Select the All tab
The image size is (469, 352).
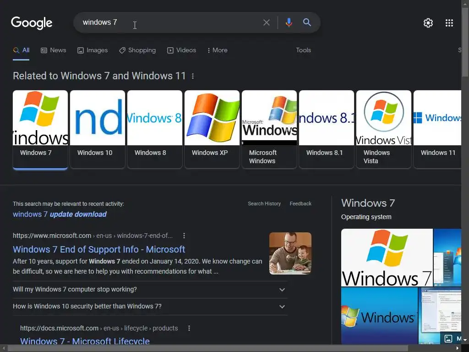[x=21, y=50]
